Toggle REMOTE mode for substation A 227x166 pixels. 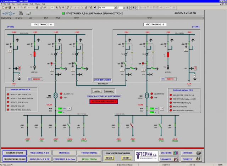[37, 79]
